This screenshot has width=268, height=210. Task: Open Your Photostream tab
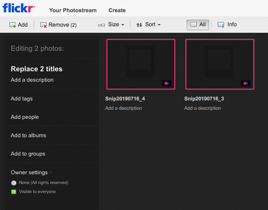pyautogui.click(x=73, y=10)
